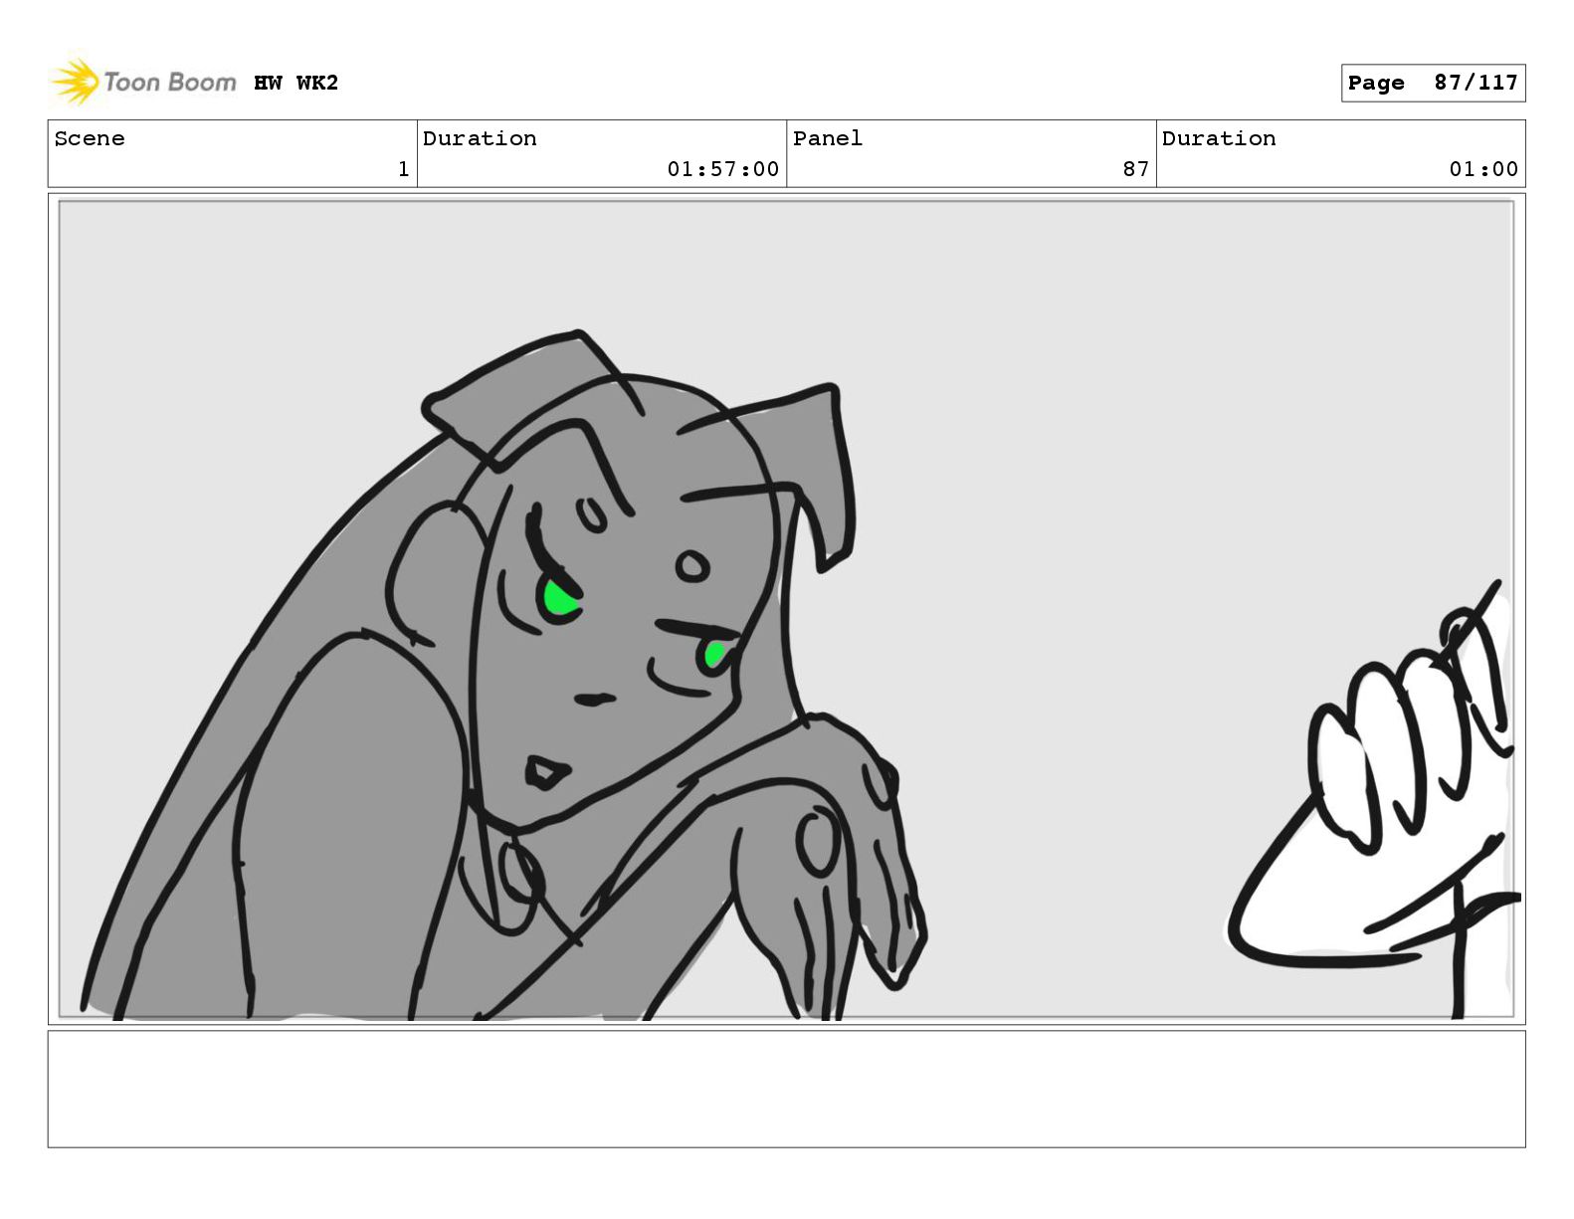Click the scene number value '1'
Image resolution: width=1574 pixels, height=1219 pixels.
(x=403, y=169)
